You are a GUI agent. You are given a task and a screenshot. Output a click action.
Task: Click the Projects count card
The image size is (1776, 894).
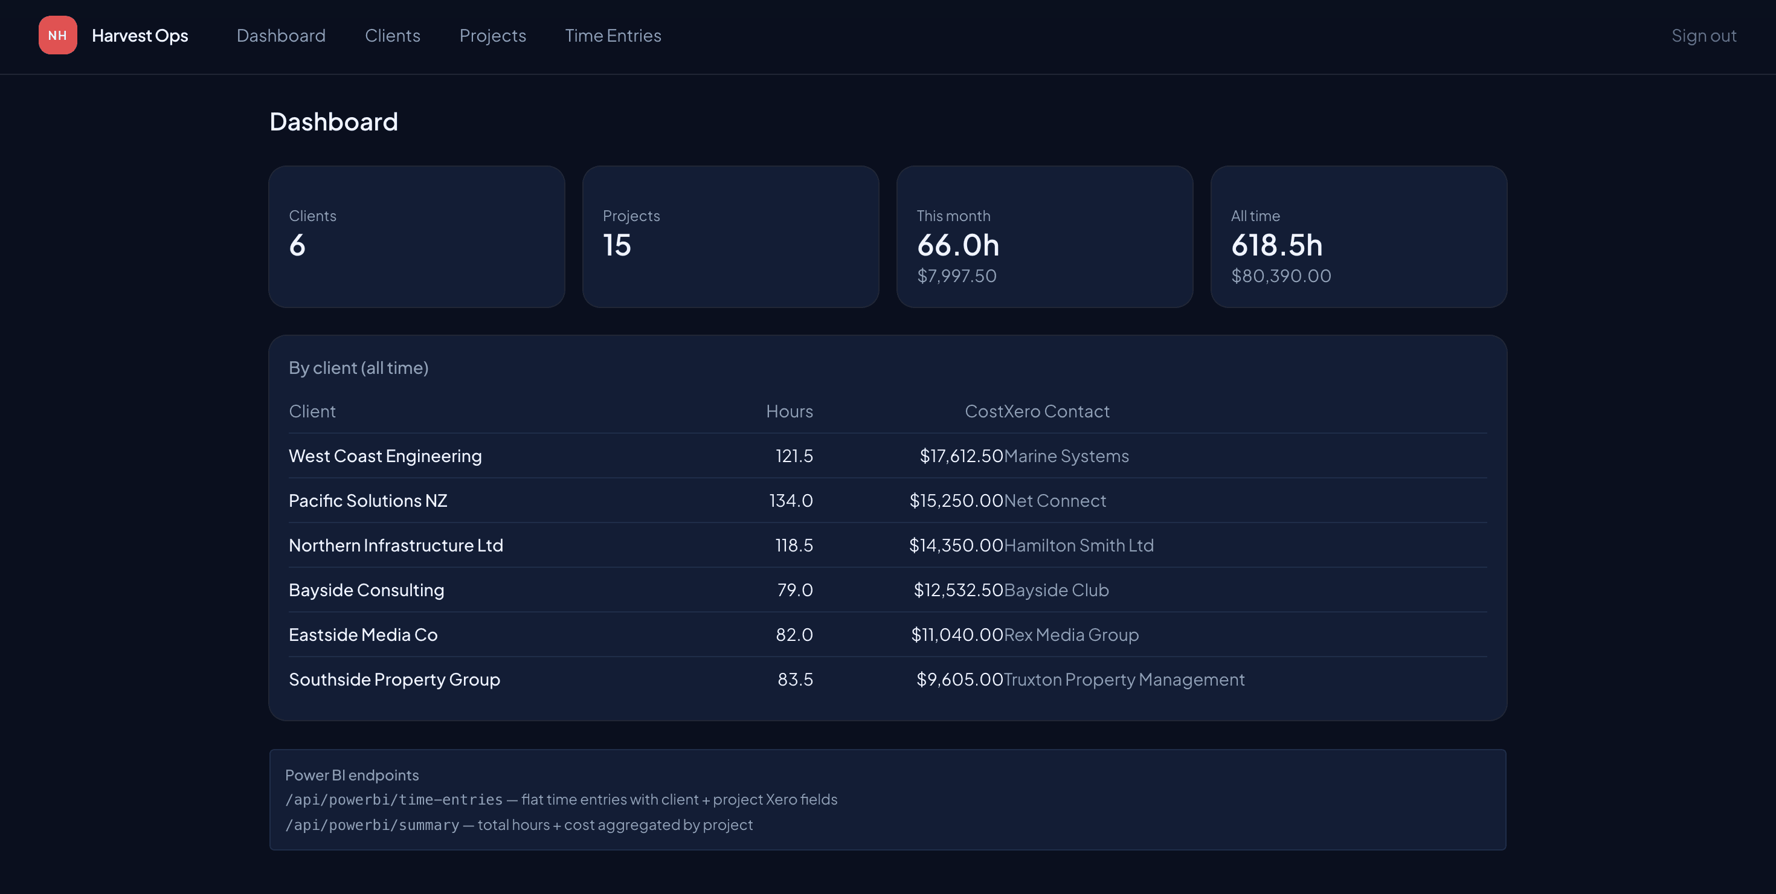pyautogui.click(x=730, y=236)
